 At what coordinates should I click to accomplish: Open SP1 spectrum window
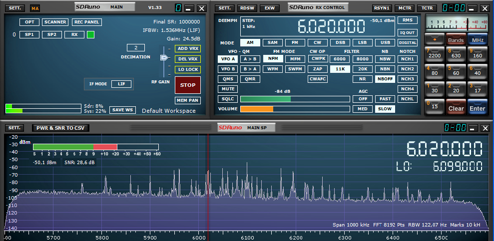(29, 34)
